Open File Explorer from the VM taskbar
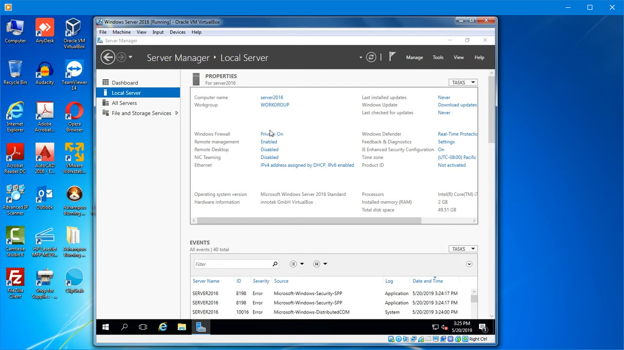This screenshot has height=350, width=624. coord(182,327)
